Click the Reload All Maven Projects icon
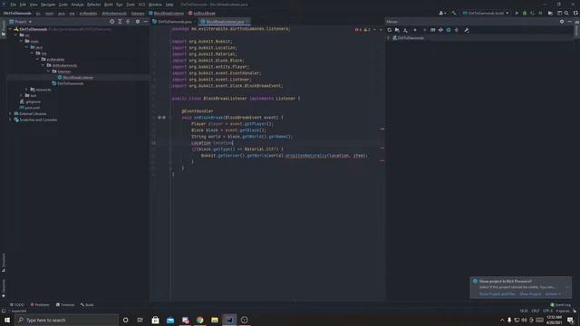 (389, 30)
